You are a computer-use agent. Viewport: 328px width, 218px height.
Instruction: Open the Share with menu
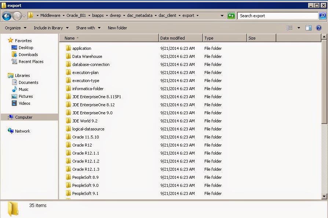pos(87,28)
